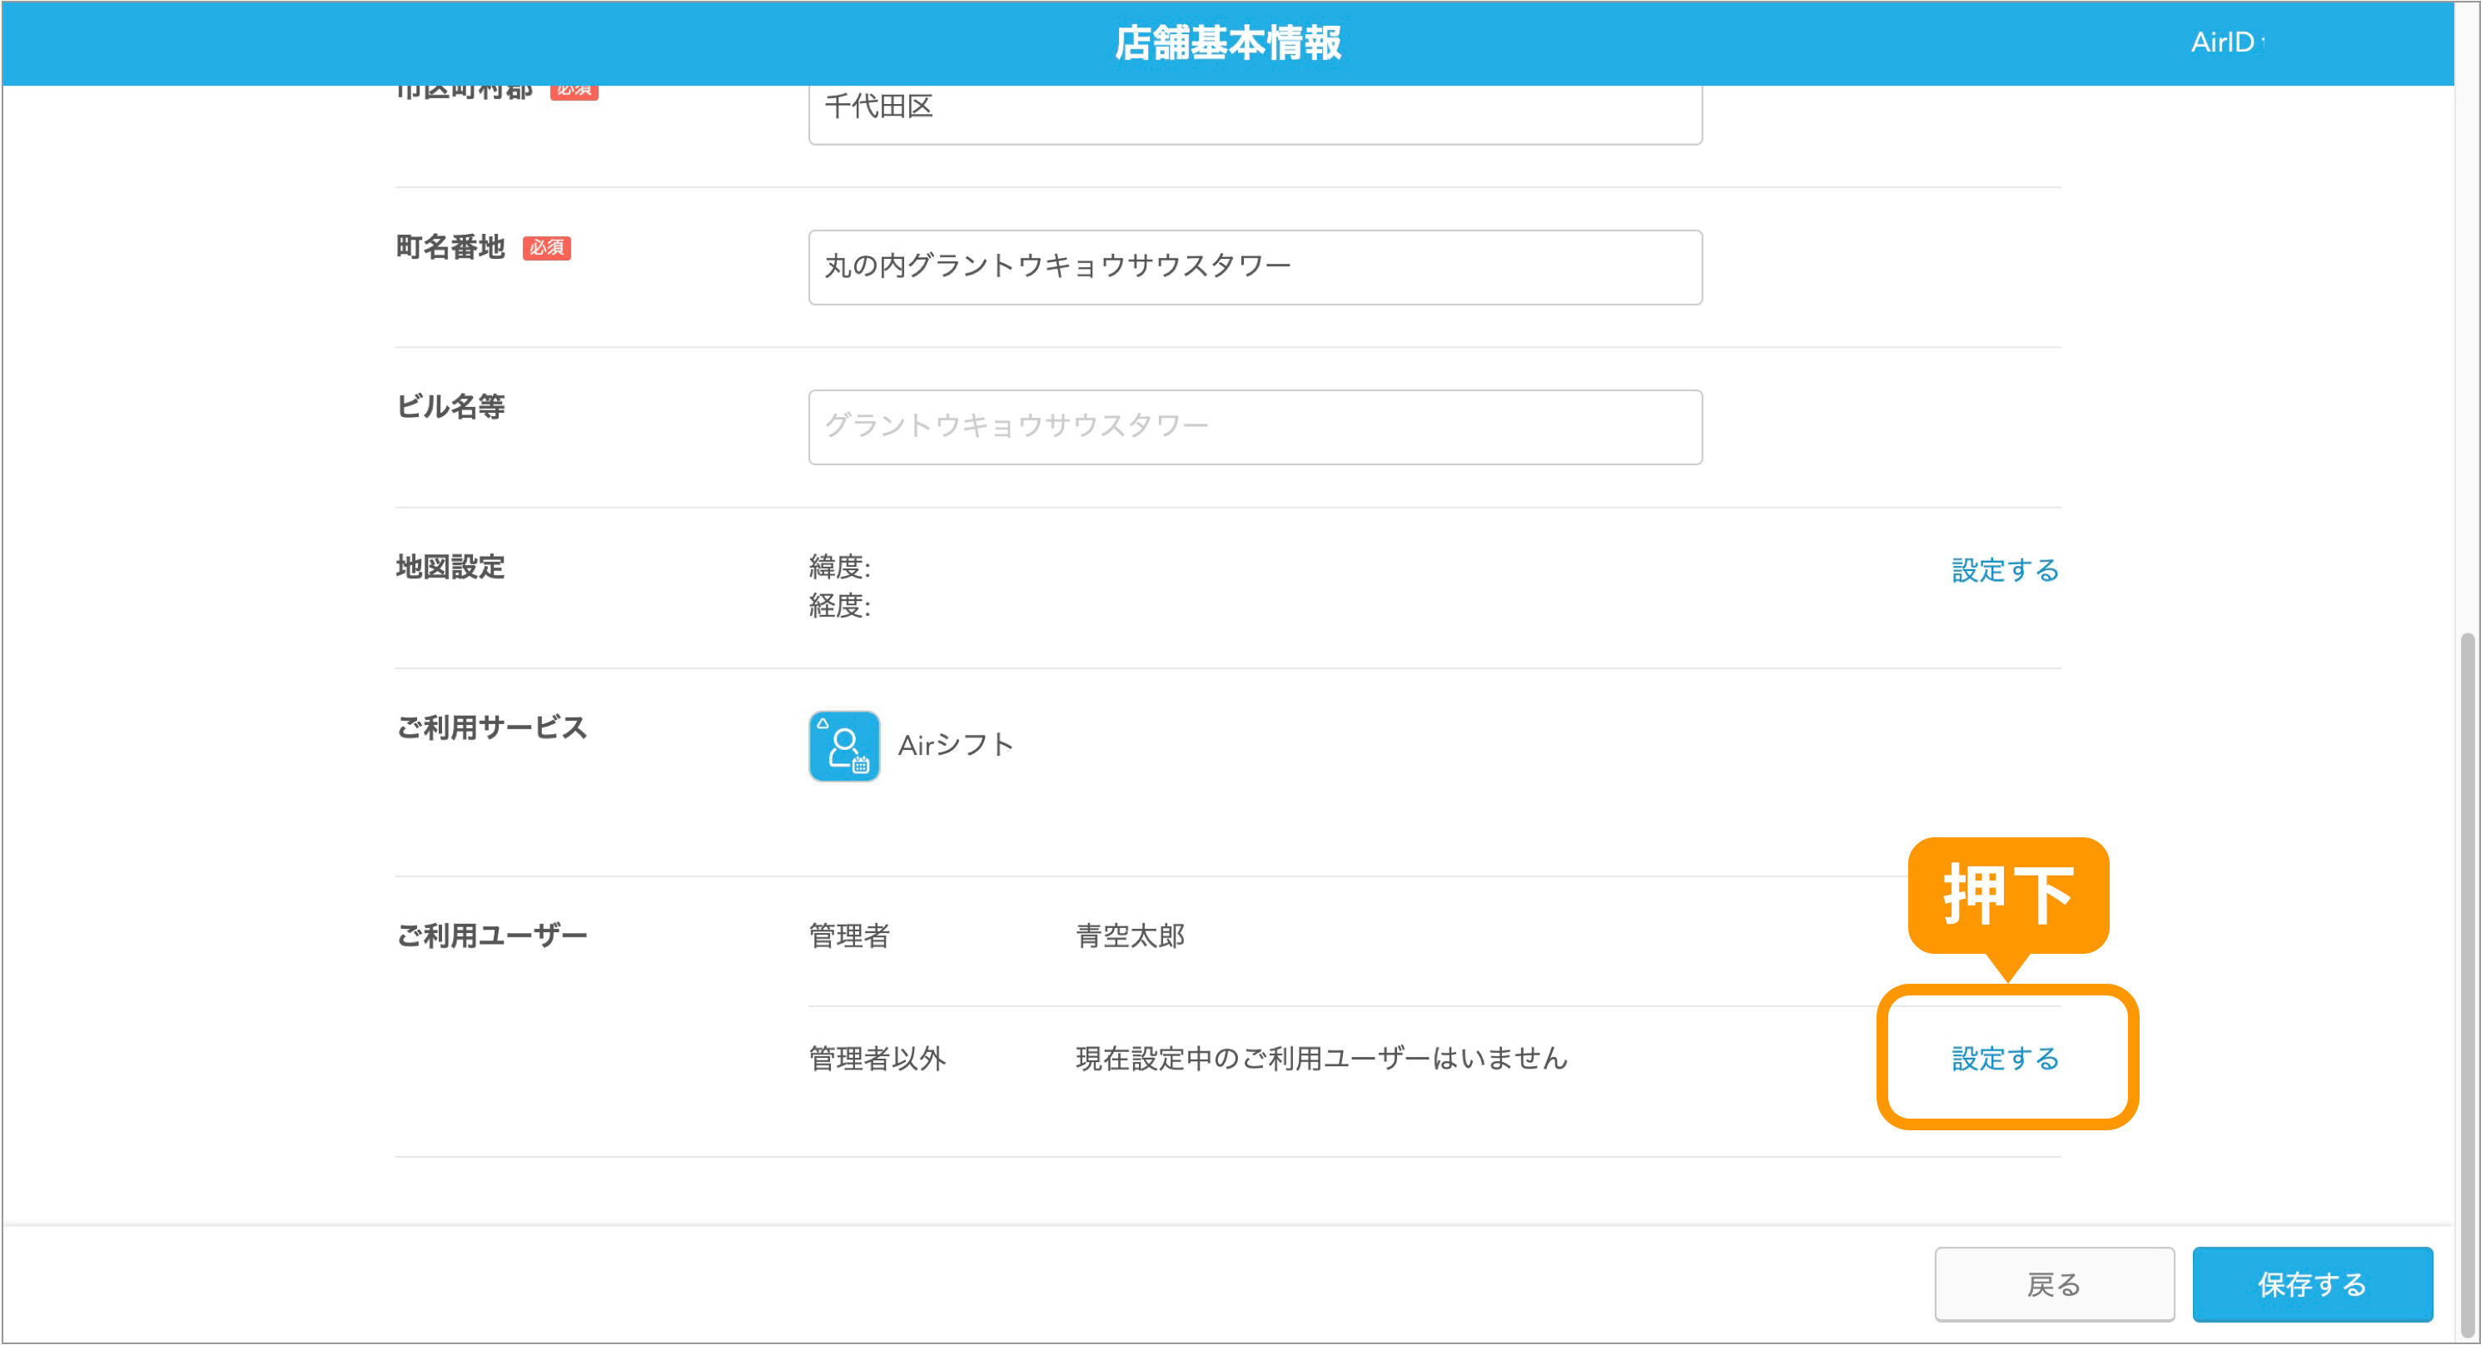
Task: Click the ビル名等 building name field
Action: [1255, 426]
